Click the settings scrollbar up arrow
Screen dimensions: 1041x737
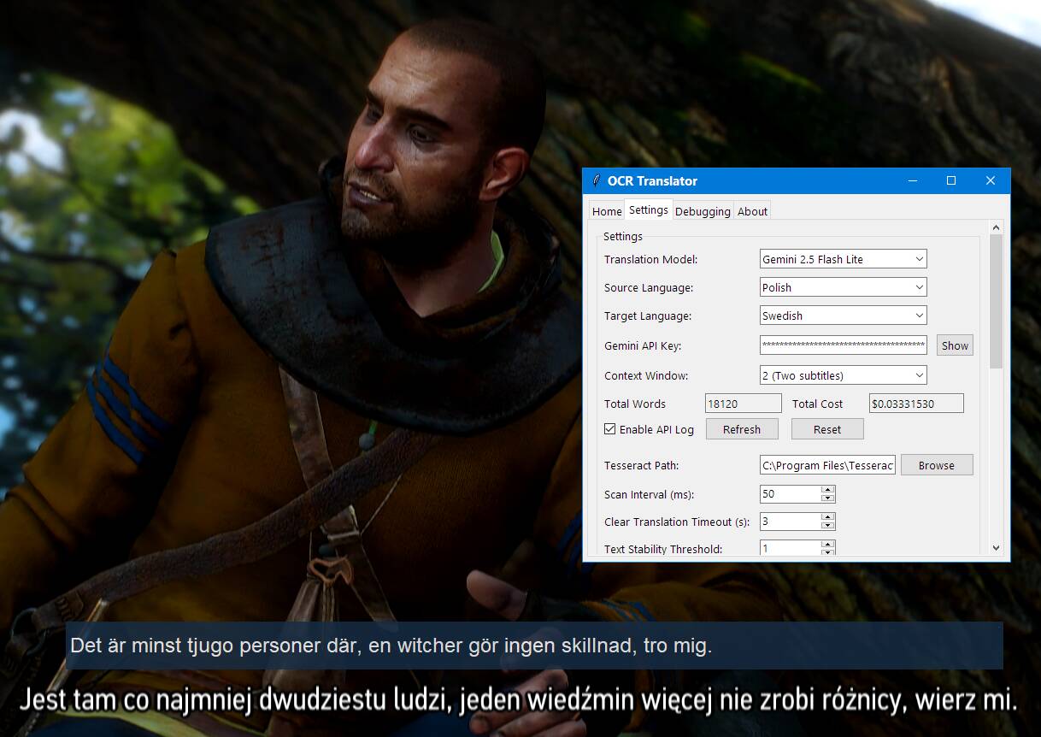[x=996, y=227]
